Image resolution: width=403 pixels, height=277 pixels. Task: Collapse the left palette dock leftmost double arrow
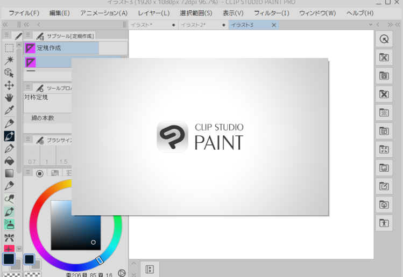click(5, 25)
